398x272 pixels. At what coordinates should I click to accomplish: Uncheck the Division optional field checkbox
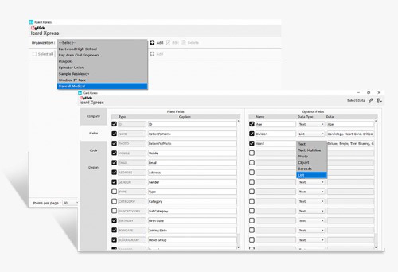pos(252,134)
